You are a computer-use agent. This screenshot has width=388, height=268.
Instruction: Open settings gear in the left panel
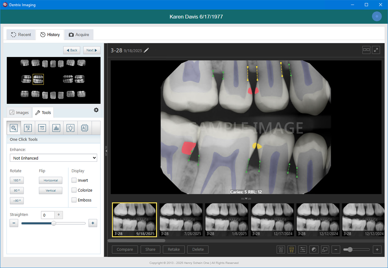96,110
